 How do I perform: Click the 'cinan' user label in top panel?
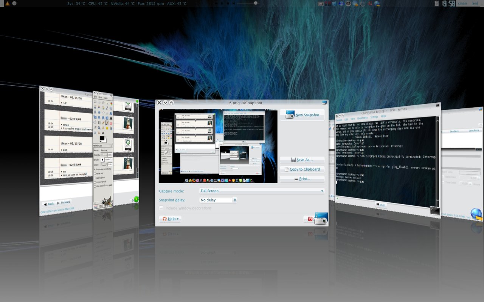point(462,3)
